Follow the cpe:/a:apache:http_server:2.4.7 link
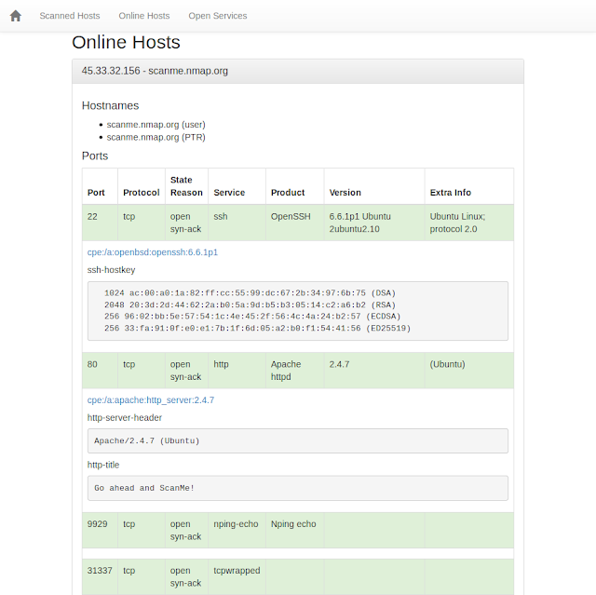 pos(151,400)
